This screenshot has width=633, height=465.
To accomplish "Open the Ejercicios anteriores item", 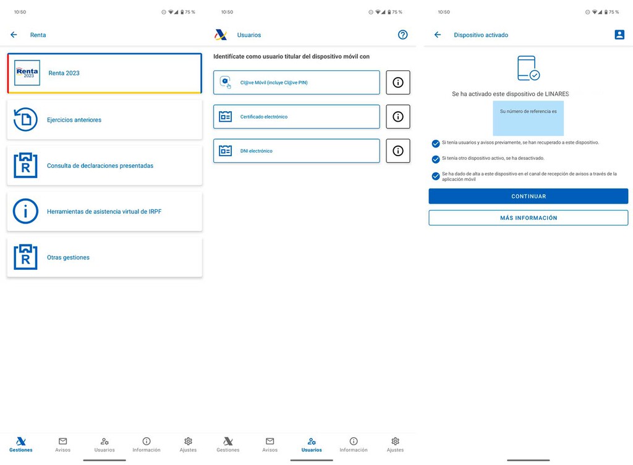I will click(x=104, y=120).
